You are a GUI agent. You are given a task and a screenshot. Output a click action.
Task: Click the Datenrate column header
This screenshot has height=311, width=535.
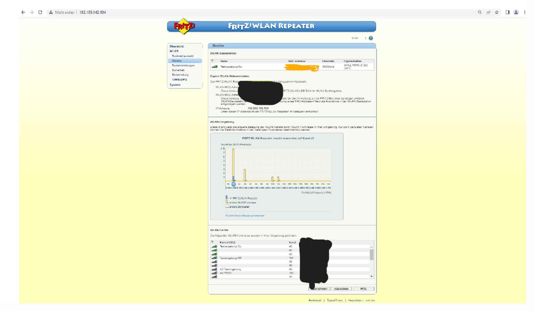click(x=328, y=61)
